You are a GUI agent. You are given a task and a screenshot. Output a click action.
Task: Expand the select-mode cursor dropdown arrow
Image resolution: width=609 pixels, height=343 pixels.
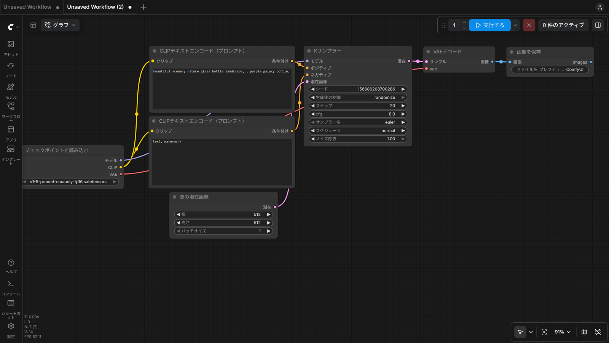531,332
